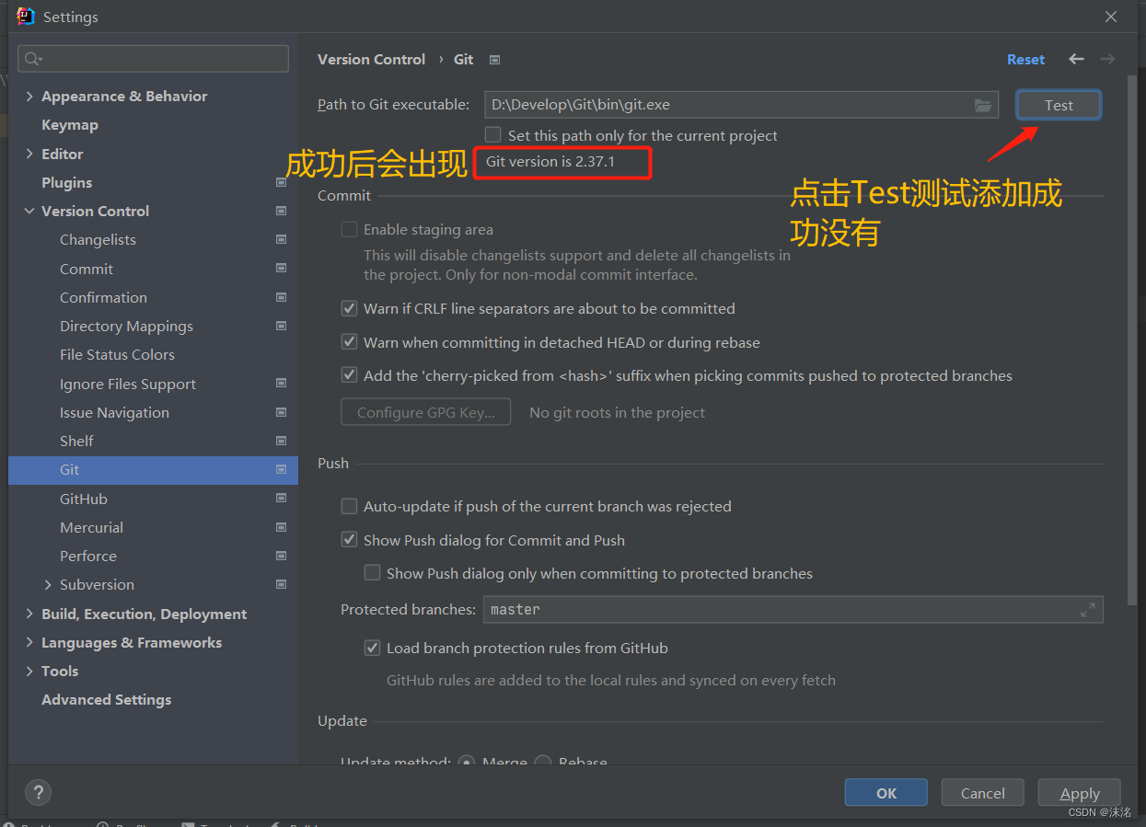Toggle Load branch protection rules from GitHub
The image size is (1146, 827).
pyautogui.click(x=372, y=648)
